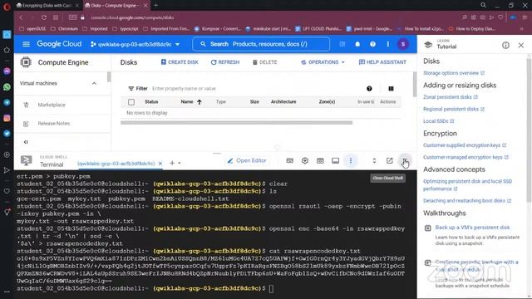The image size is (532, 299).
Task: Open Back up a VM's persistent disk walkthrough
Action: click(x=473, y=228)
